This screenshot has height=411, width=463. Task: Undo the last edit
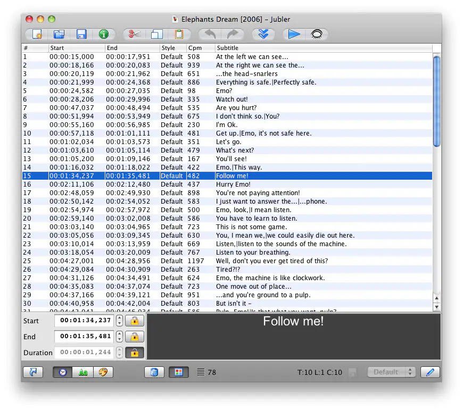pos(210,34)
